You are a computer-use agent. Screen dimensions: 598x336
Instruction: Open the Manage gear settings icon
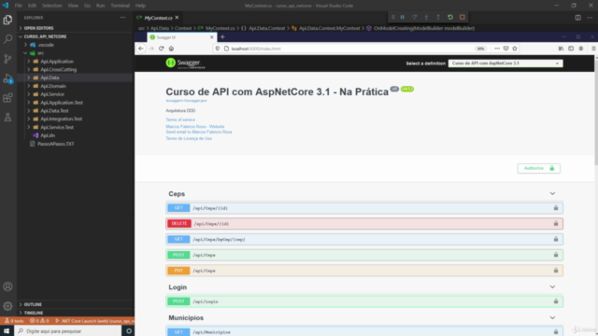point(7,306)
